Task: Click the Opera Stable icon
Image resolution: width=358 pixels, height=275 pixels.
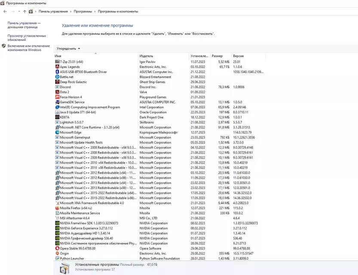Action: pos(57,248)
